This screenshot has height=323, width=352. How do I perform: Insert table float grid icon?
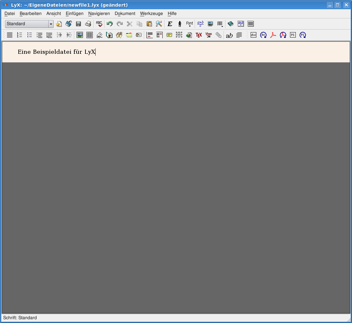(90, 35)
